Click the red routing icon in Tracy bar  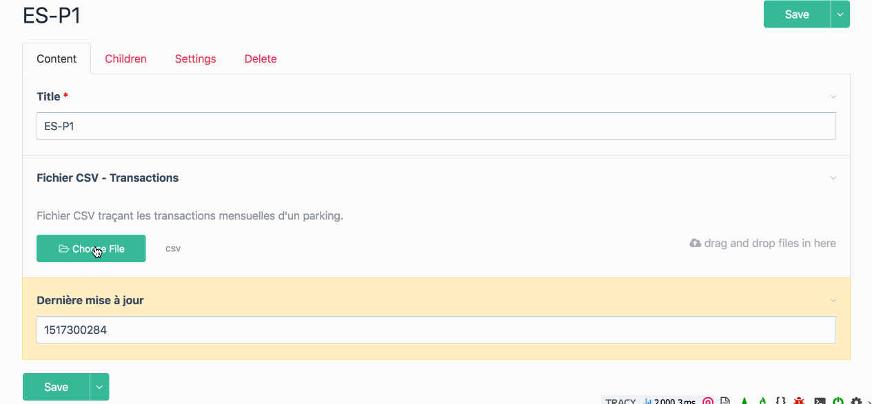708,401
